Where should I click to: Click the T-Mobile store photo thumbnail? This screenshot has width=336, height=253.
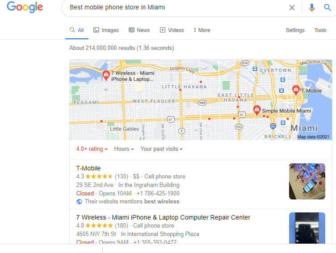click(x=307, y=181)
